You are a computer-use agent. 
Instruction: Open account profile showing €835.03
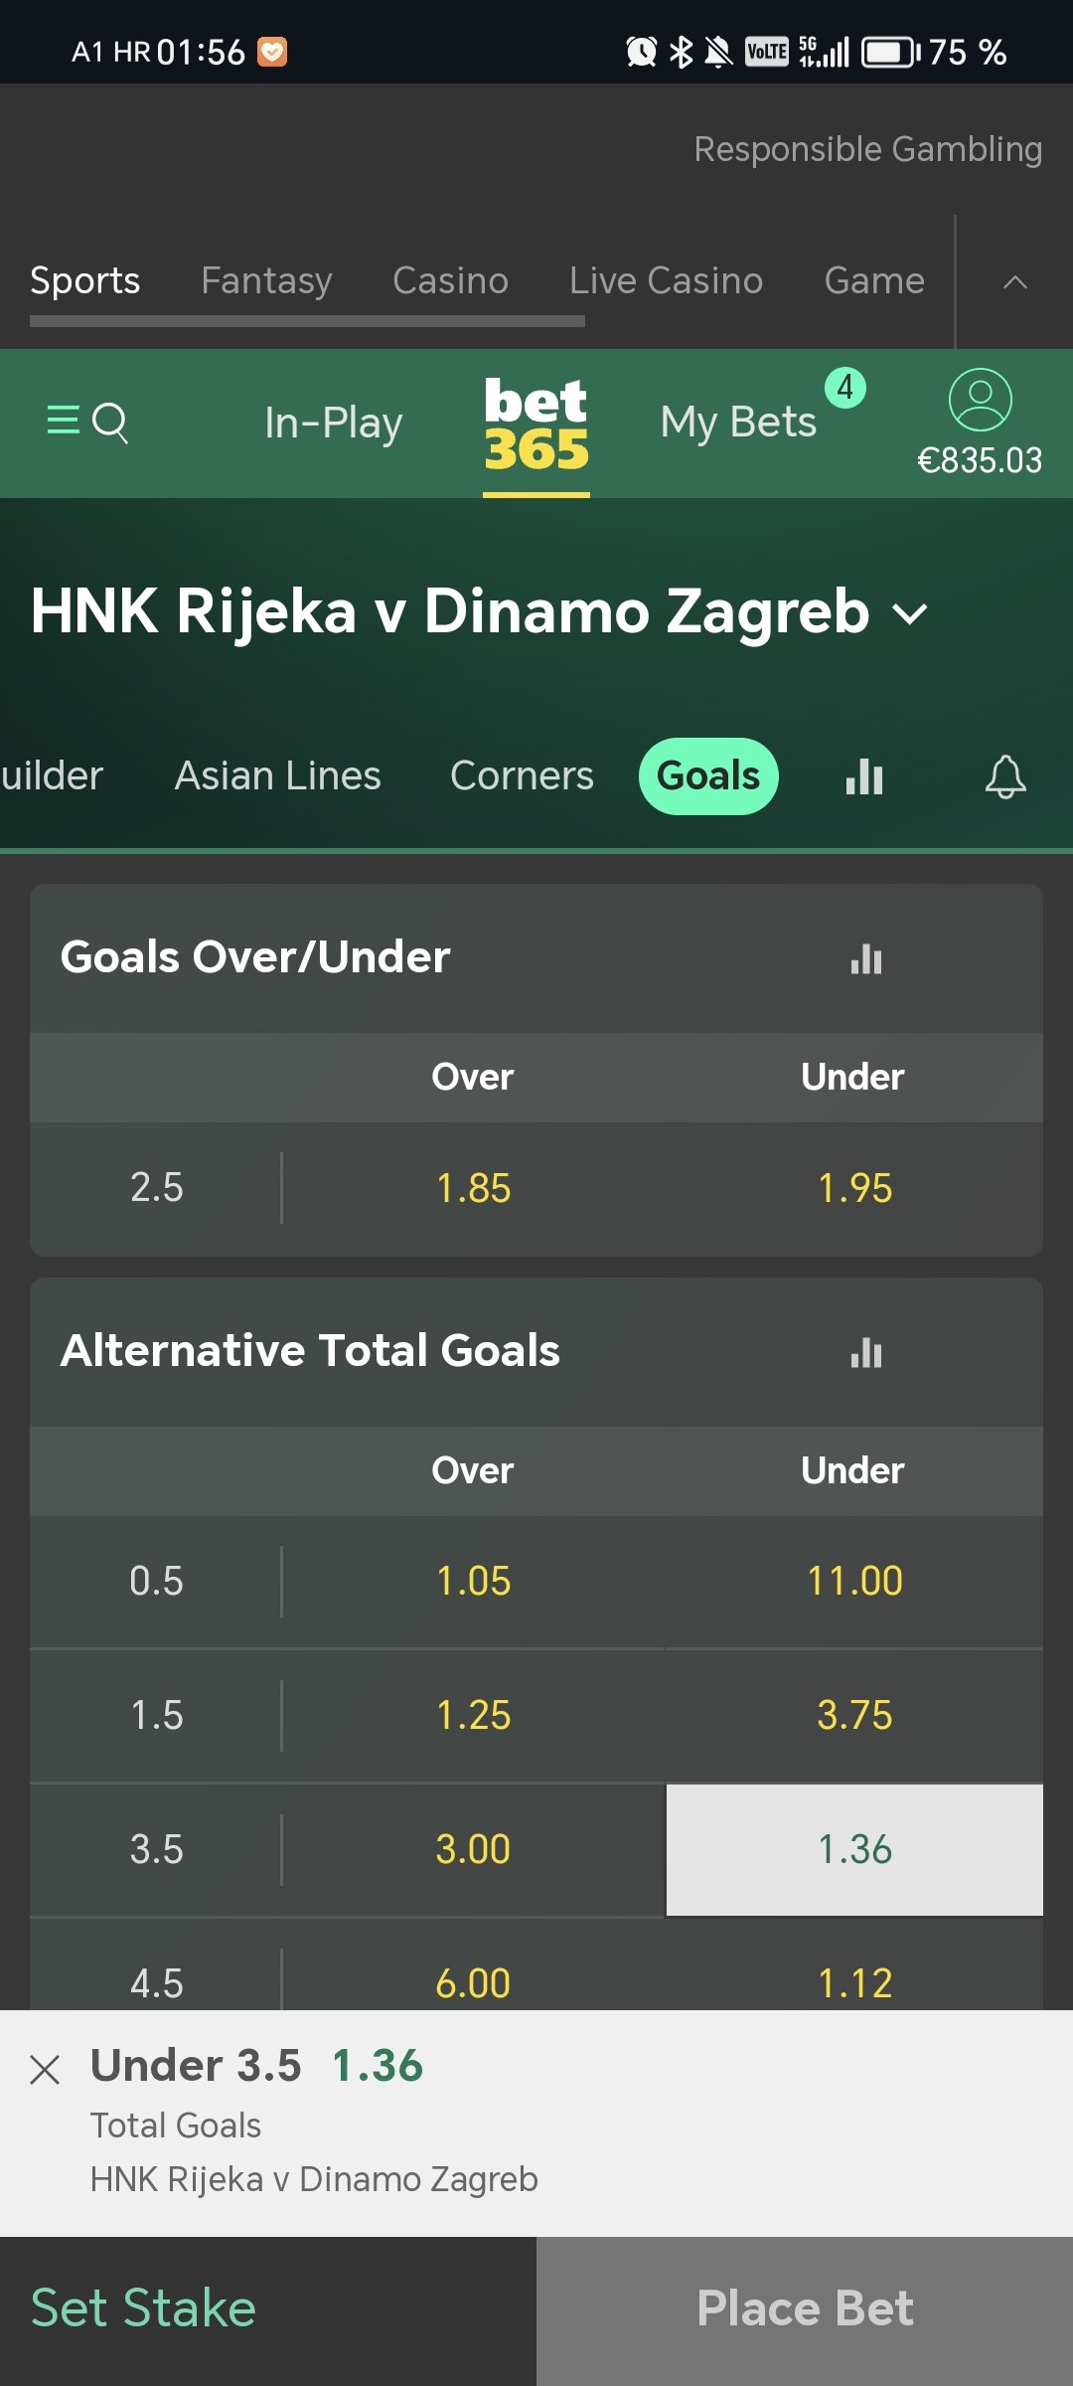(980, 423)
